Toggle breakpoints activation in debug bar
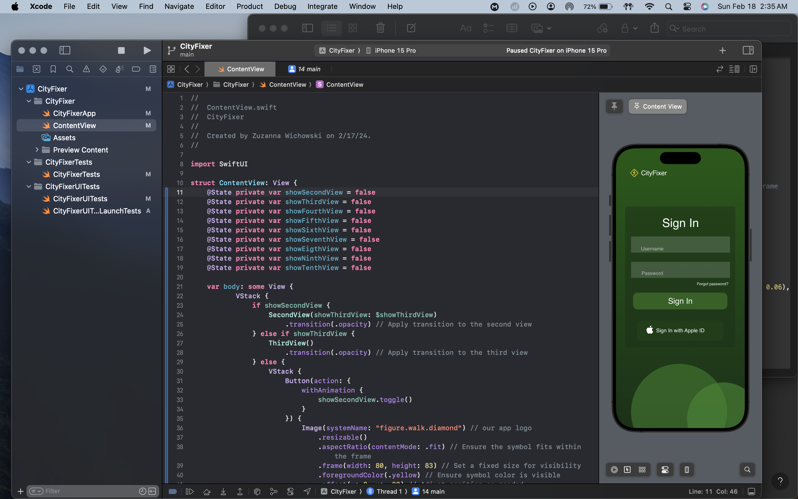 pyautogui.click(x=172, y=492)
